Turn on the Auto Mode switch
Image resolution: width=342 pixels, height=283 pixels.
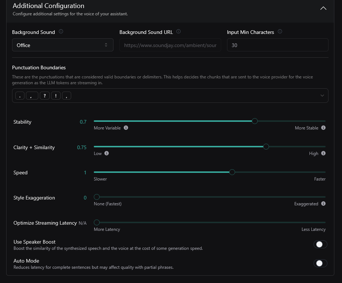(320, 263)
